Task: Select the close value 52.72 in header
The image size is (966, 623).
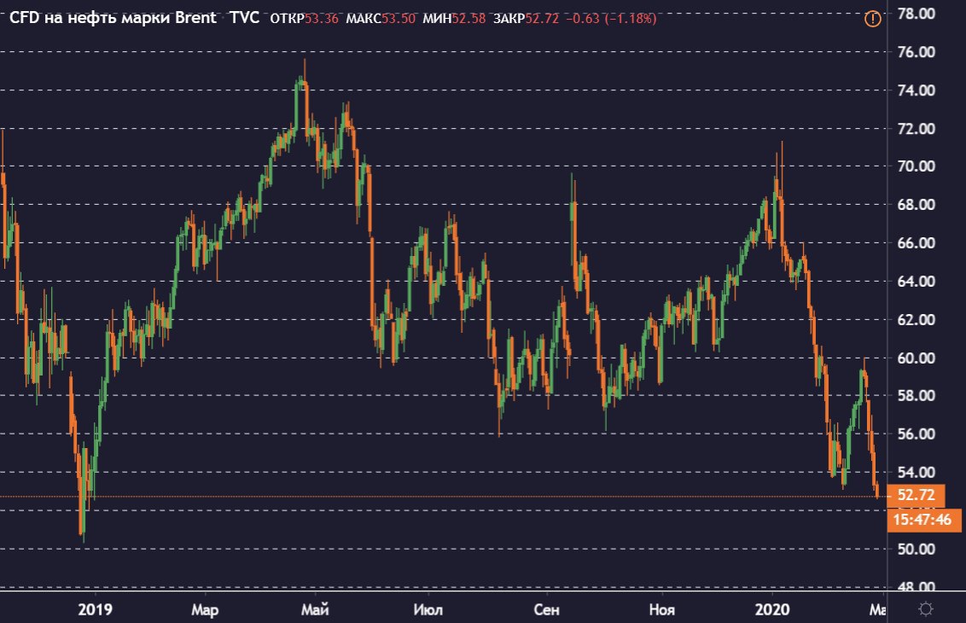Action: click(542, 19)
